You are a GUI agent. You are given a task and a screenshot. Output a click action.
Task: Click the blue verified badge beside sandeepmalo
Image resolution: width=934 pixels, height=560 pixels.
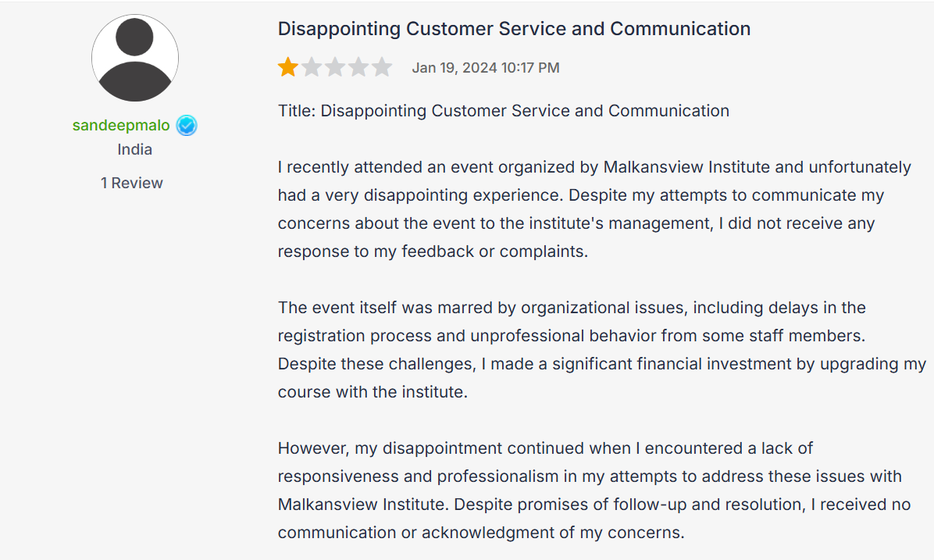click(x=187, y=126)
